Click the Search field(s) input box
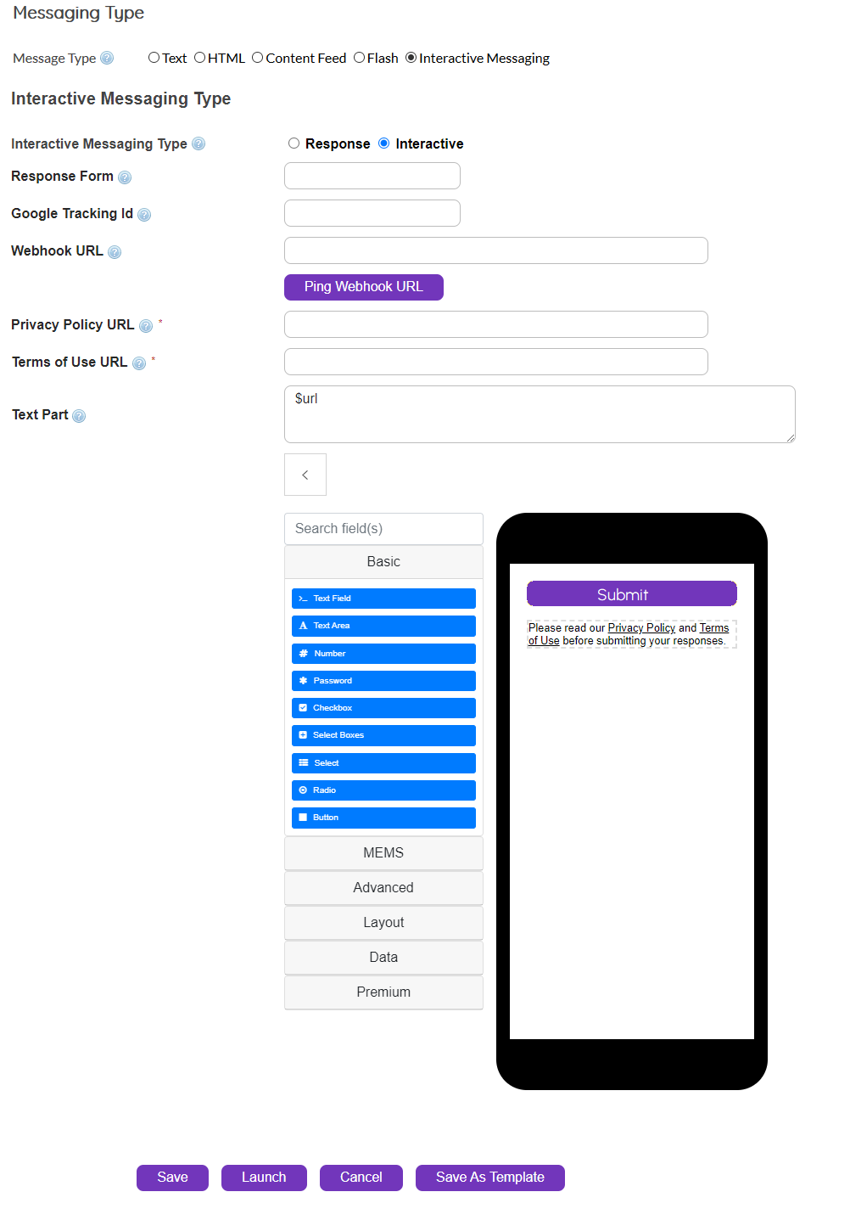 tap(383, 528)
